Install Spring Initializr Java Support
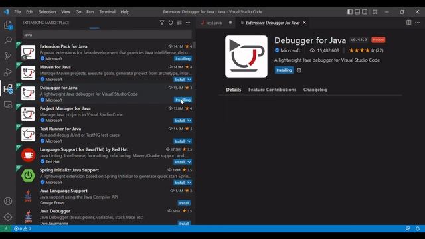 tap(180, 183)
